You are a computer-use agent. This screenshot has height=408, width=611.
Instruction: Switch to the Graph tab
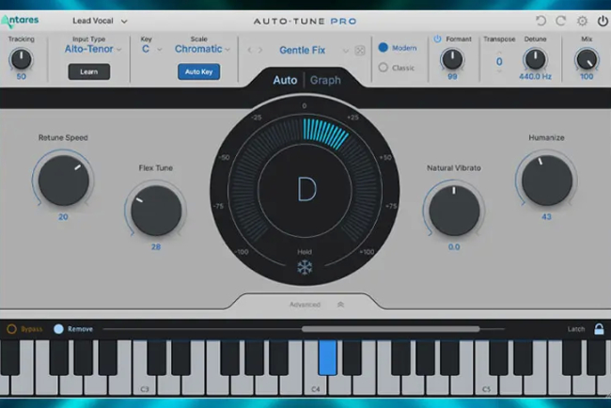click(325, 80)
